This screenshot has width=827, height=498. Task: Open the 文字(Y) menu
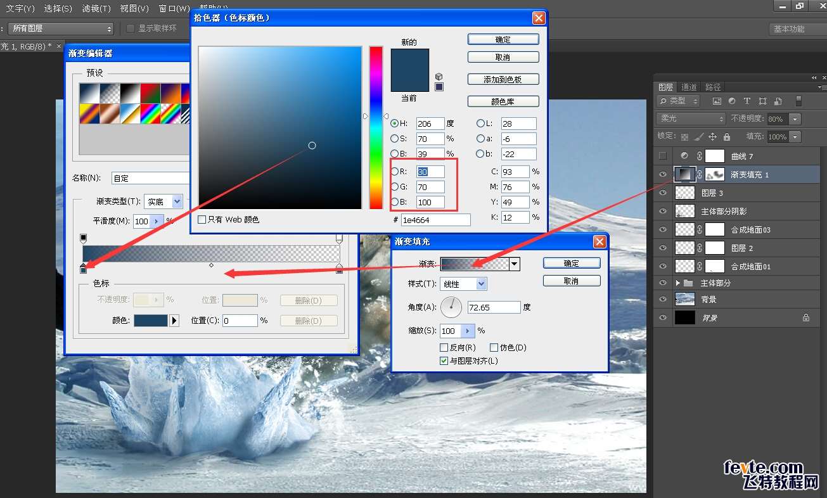(x=20, y=9)
